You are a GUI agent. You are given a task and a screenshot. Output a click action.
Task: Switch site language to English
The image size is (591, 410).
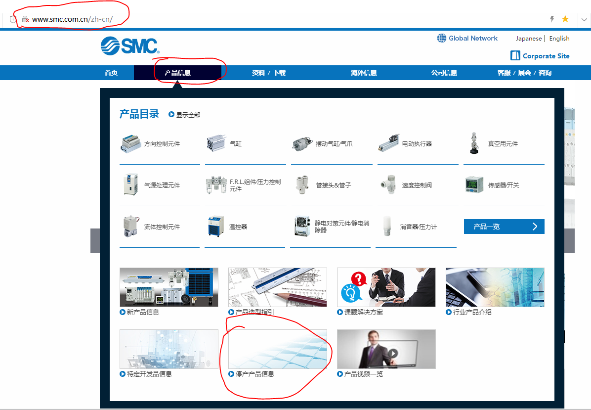click(x=559, y=38)
